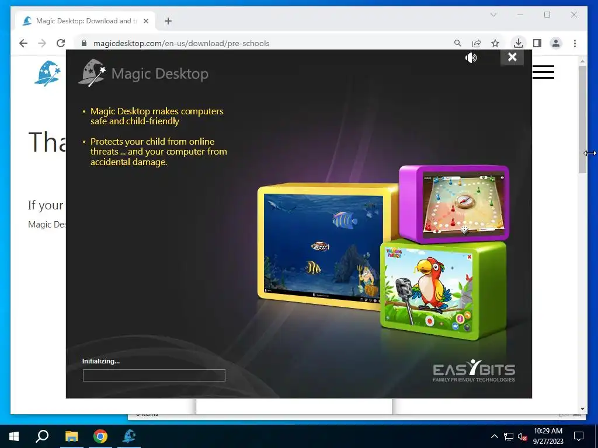Show hidden system tray icons

coord(494,436)
